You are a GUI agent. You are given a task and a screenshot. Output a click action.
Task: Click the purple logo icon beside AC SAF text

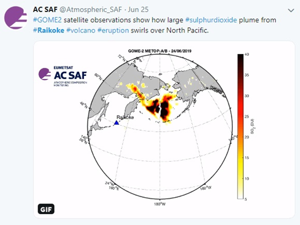click(45, 74)
